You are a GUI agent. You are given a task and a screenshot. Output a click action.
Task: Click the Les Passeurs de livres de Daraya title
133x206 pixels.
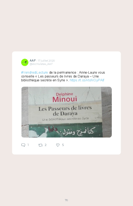click(x=65, y=111)
